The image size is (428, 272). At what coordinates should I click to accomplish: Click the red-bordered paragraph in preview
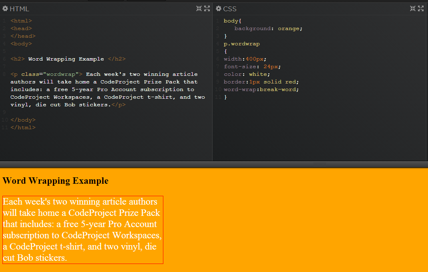(83, 230)
